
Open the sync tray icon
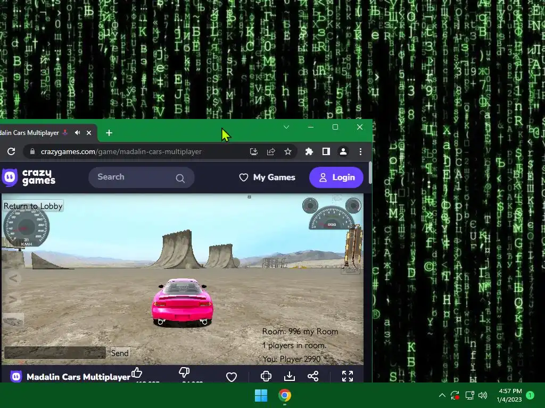coord(455,395)
